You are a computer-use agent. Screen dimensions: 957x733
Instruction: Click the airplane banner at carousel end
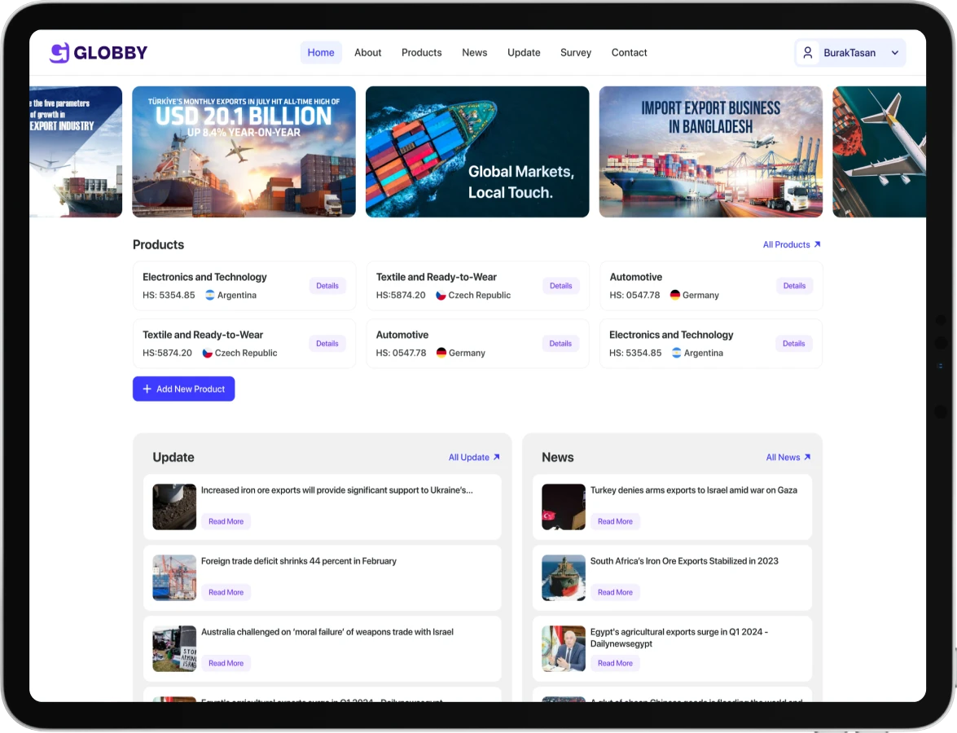880,151
